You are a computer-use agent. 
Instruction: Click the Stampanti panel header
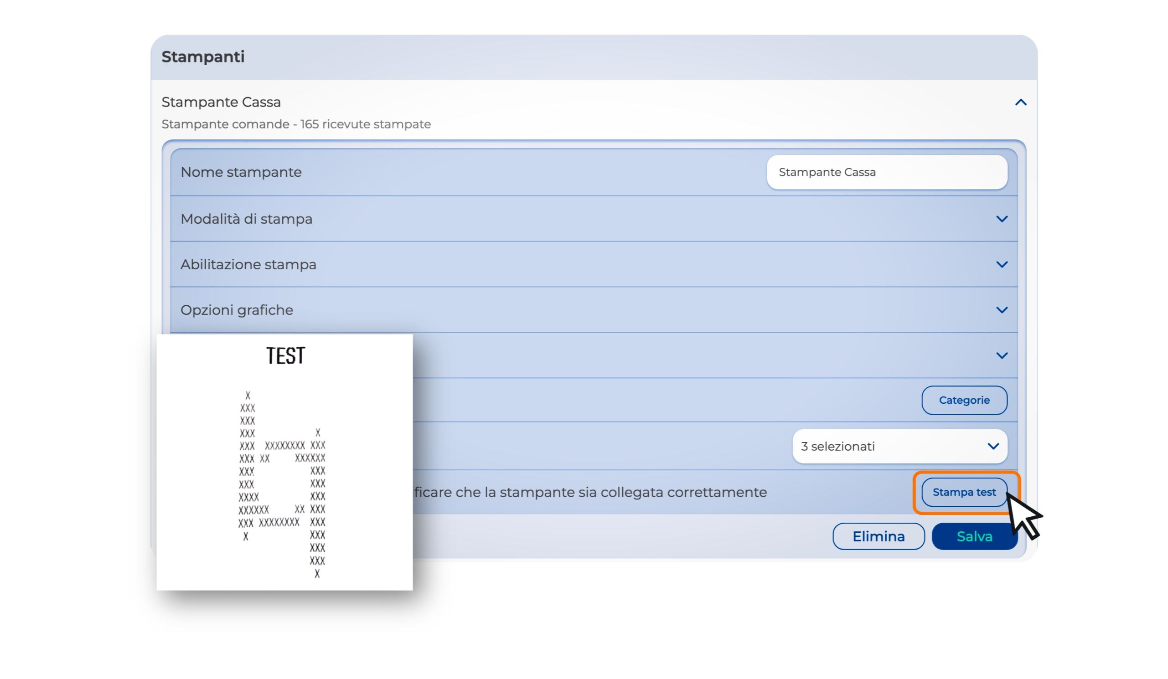tap(203, 57)
